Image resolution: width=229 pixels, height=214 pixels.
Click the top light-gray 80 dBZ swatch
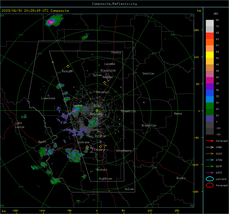point(210,23)
